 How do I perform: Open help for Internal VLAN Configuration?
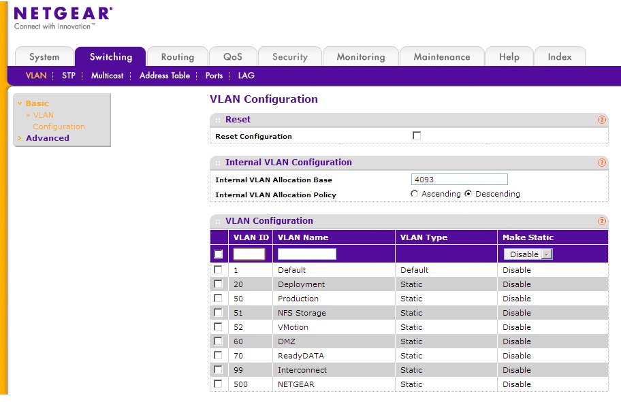click(601, 162)
